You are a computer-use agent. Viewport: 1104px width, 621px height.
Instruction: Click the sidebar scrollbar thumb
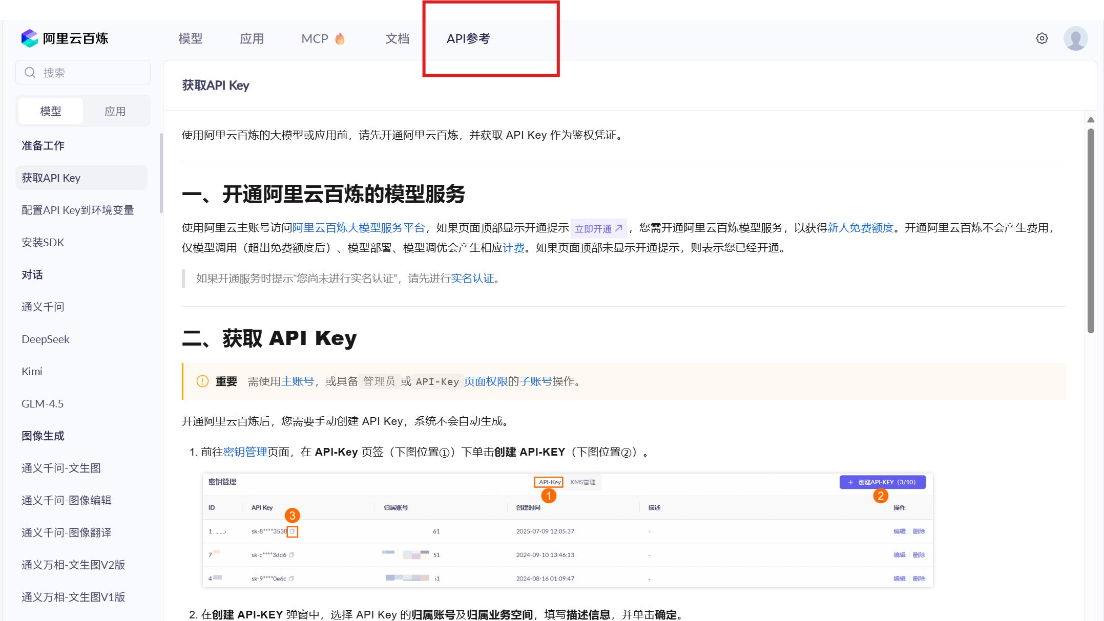(x=161, y=173)
